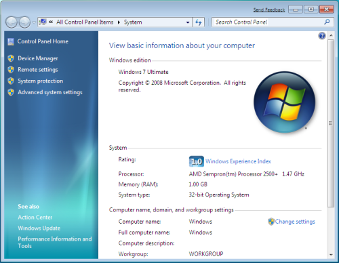Close the System window
The width and height of the screenshot is (339, 263).
(327, 9)
